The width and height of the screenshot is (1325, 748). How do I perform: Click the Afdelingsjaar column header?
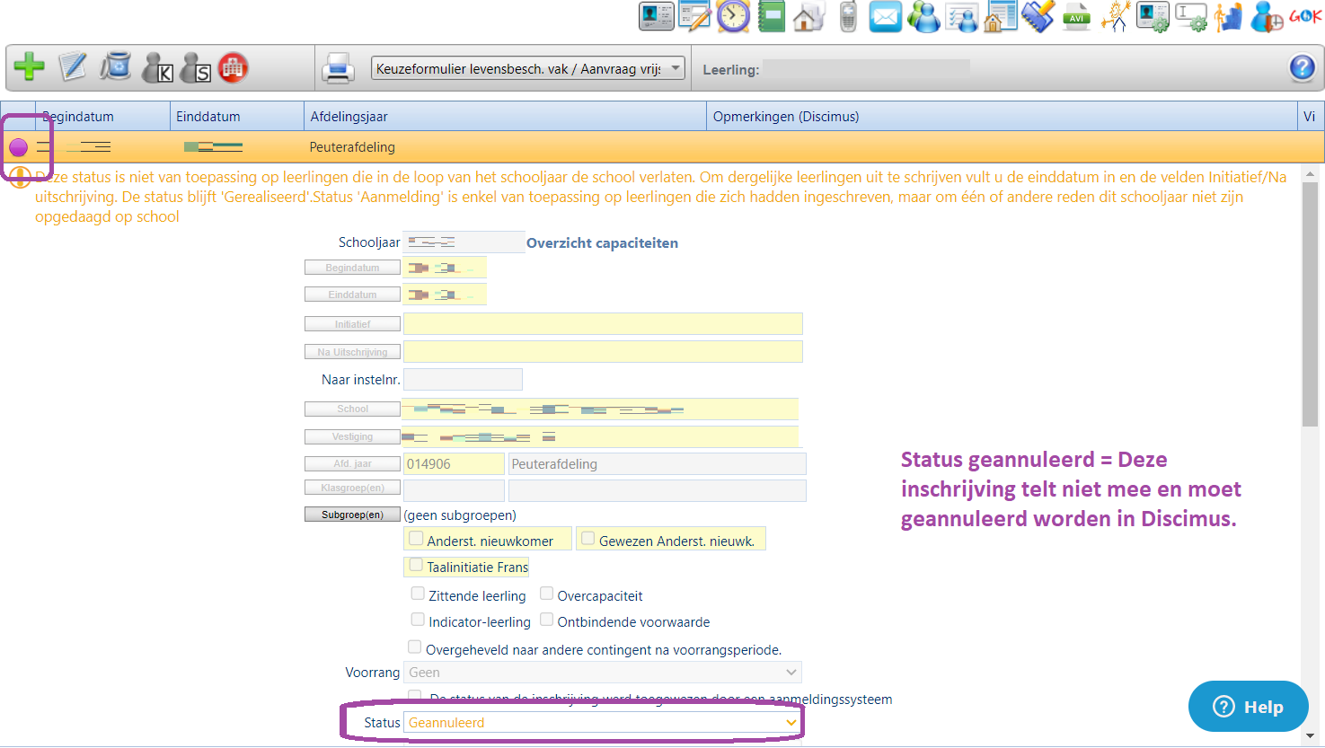504,117
